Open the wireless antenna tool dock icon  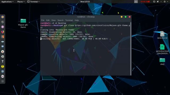(x=3, y=61)
